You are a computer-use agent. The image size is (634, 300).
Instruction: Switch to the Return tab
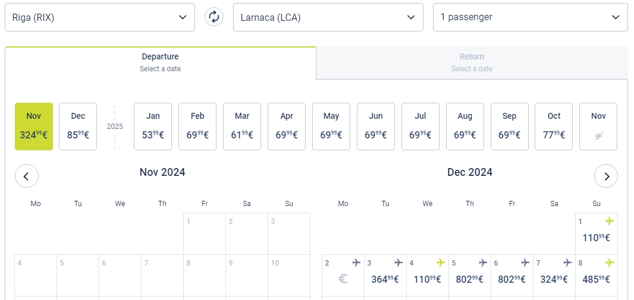(472, 62)
